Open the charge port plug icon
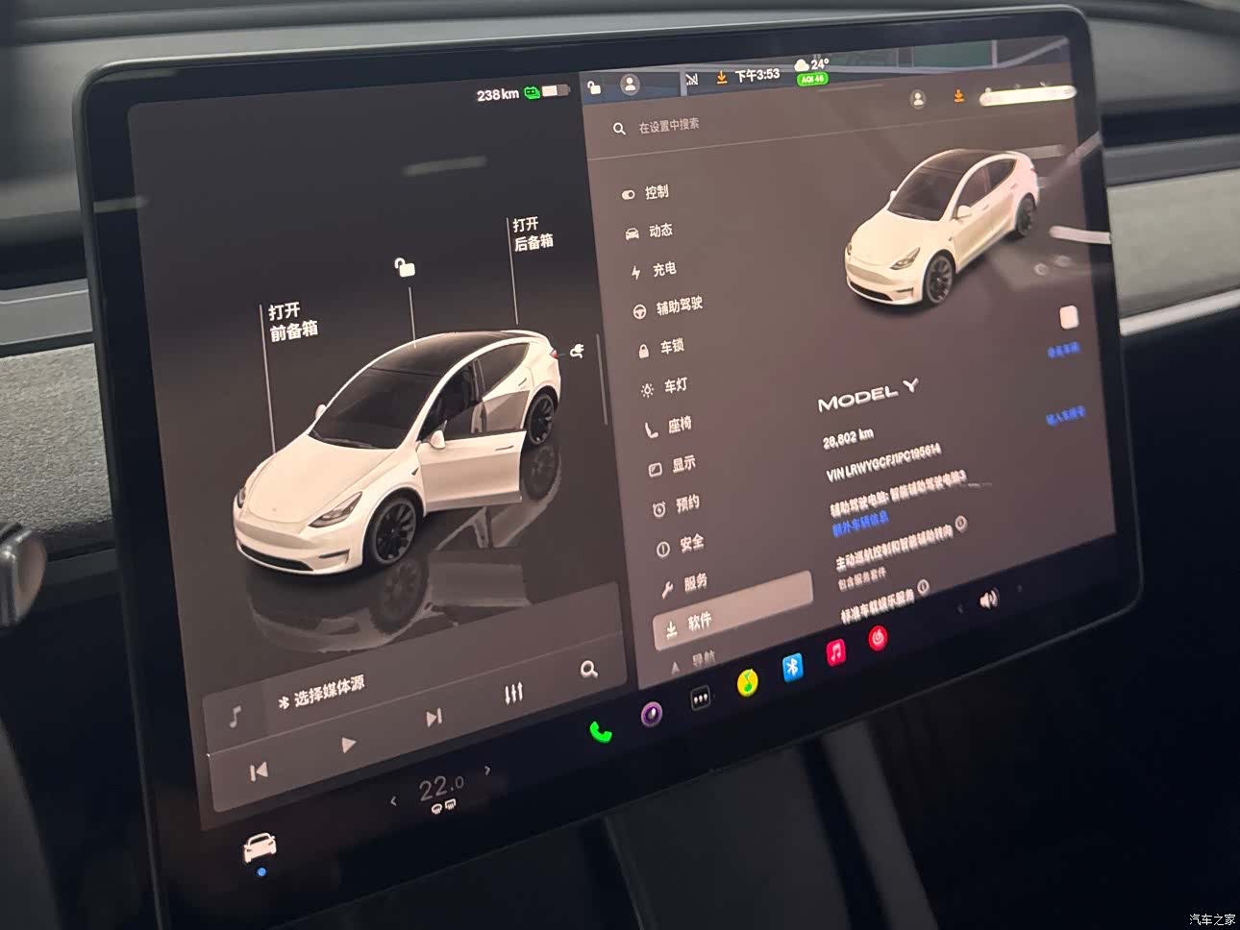The width and height of the screenshot is (1240, 930). (x=578, y=351)
